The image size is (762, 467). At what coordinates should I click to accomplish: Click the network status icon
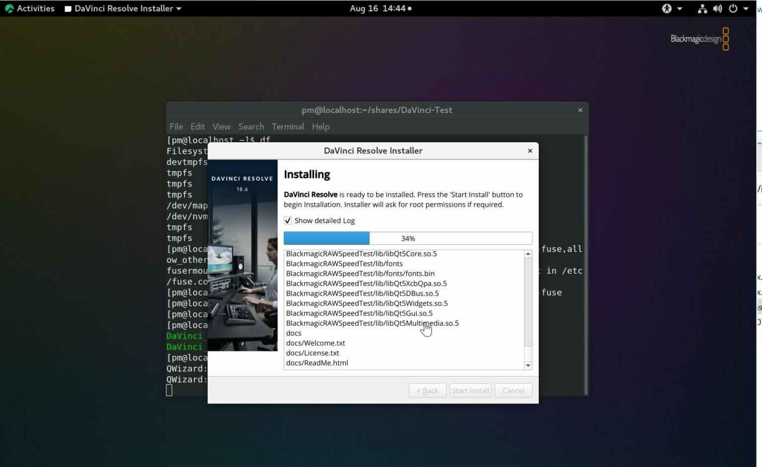point(702,8)
